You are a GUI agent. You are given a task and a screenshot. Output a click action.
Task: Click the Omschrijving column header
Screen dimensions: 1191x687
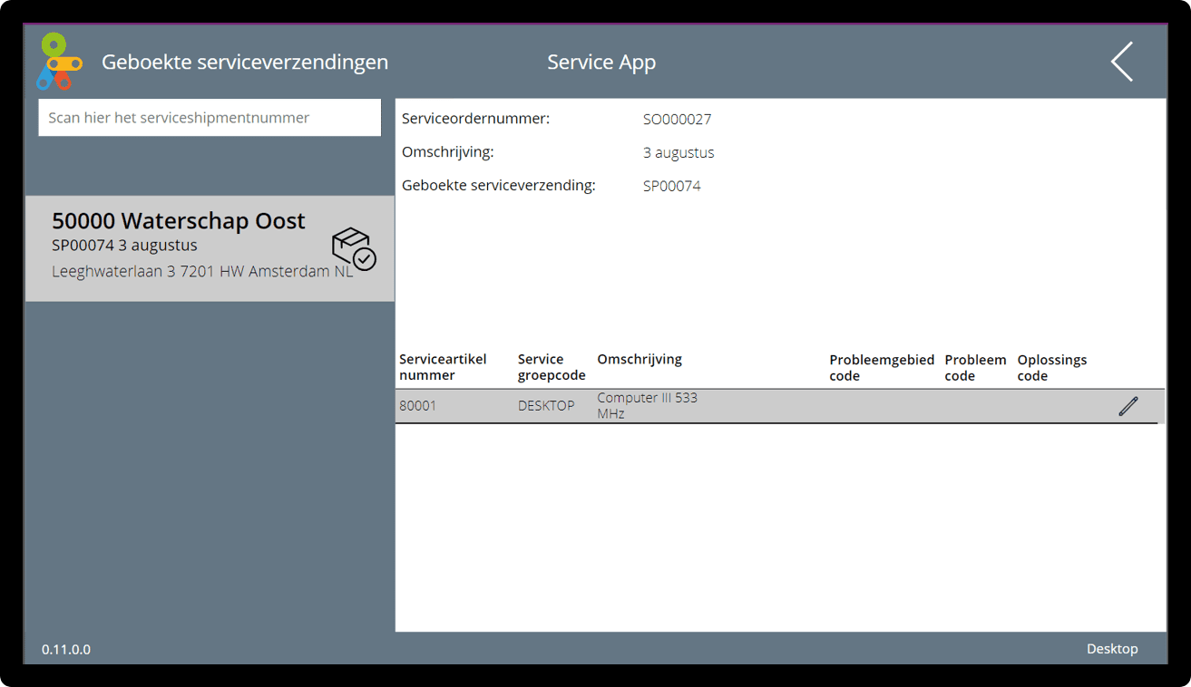[x=639, y=359]
